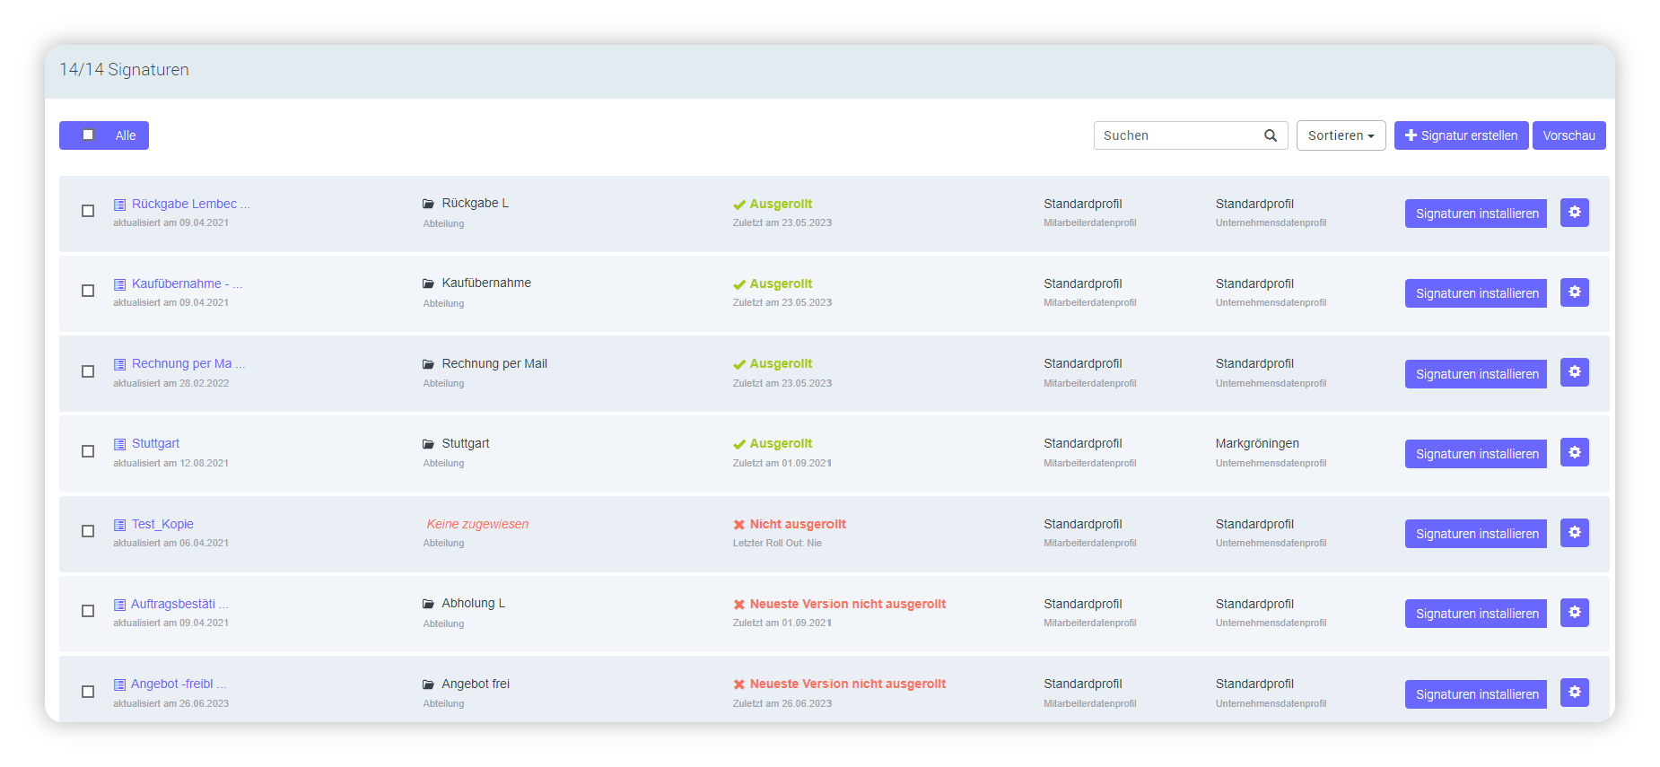Click the Keine zugewiesen department text
Image resolution: width=1660 pixels, height=767 pixels.
477,524
